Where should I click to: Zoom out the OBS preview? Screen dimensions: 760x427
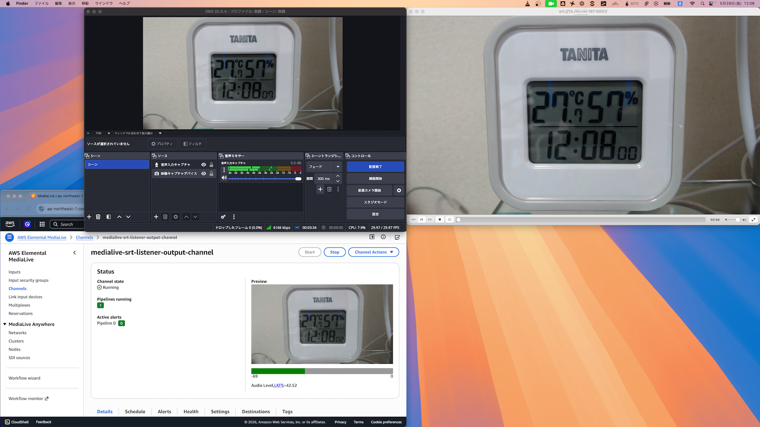[88, 133]
